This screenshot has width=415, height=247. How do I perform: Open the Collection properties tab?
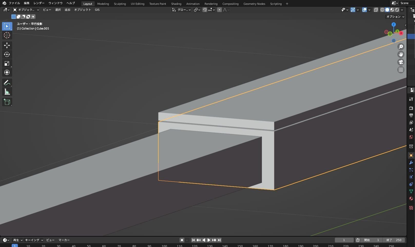[x=411, y=146]
